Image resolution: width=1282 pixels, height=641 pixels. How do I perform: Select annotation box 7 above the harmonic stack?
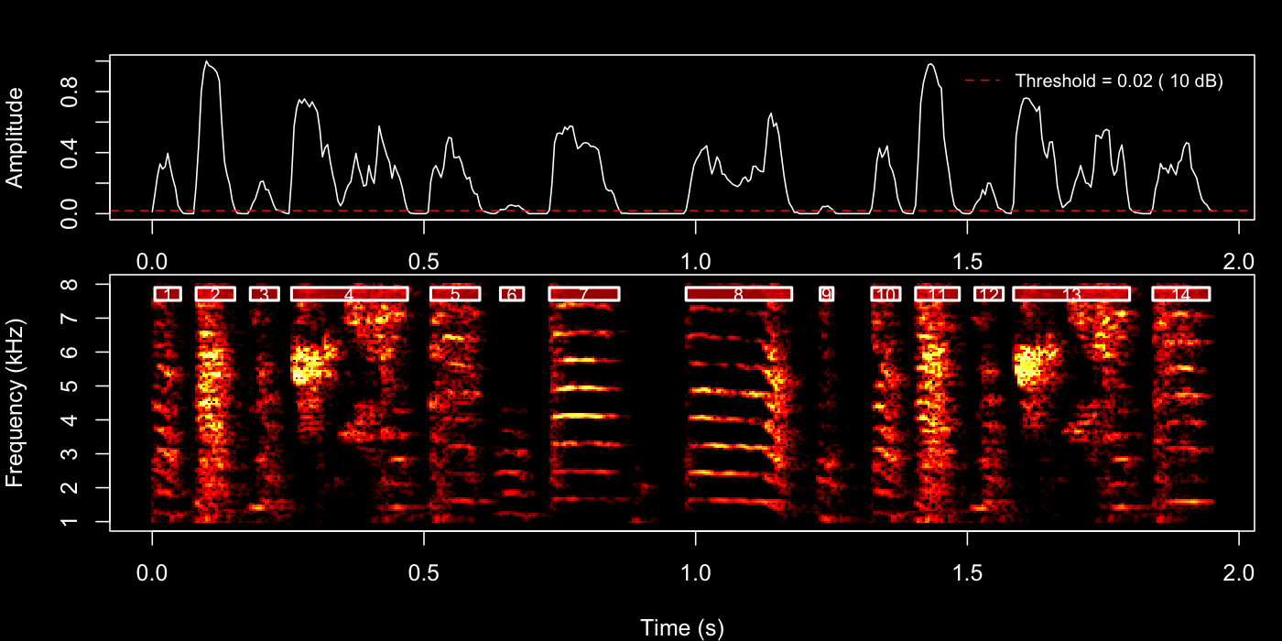tap(583, 291)
